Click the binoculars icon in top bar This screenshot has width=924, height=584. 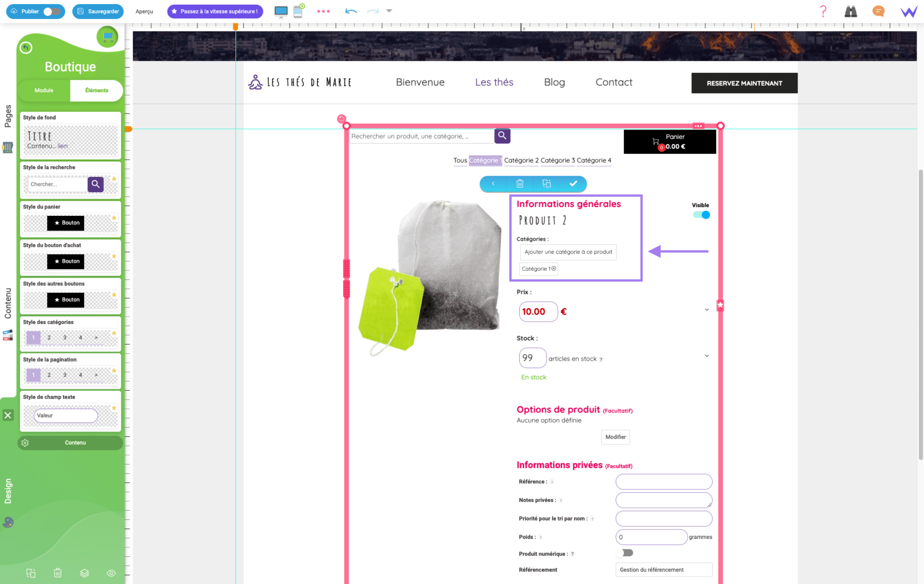coord(851,11)
